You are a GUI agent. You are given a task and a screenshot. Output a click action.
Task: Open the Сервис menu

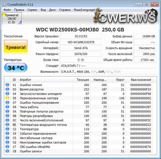point(32,10)
